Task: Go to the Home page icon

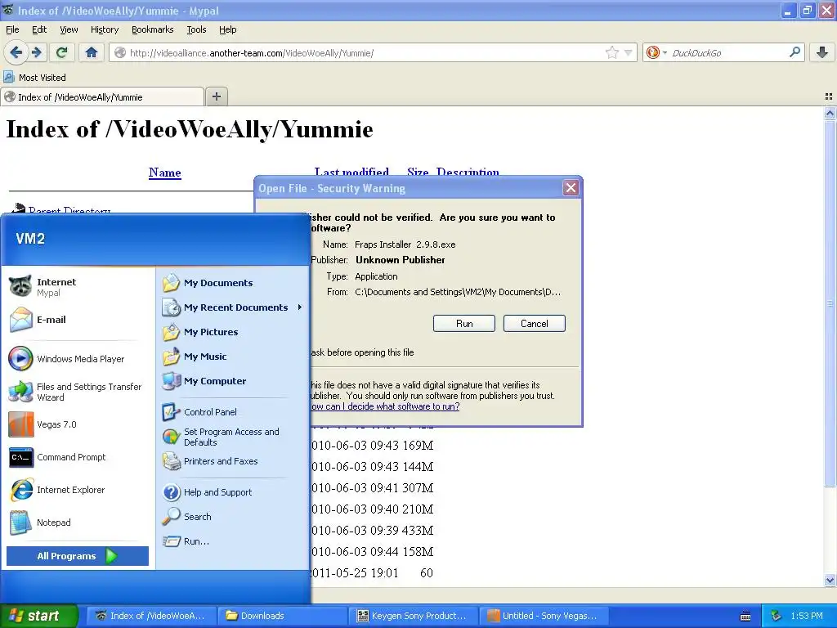Action: [x=92, y=52]
